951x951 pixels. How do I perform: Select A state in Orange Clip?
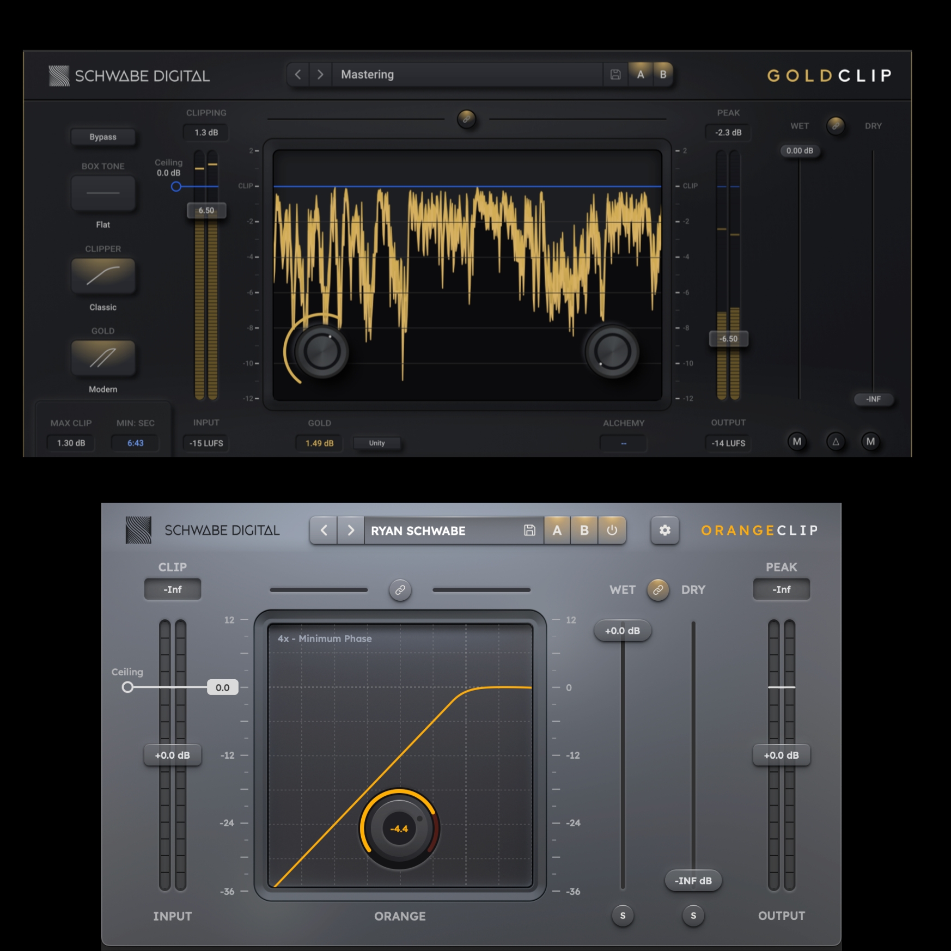pos(557,531)
